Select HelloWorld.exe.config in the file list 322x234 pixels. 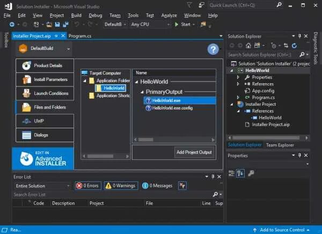pos(172,108)
